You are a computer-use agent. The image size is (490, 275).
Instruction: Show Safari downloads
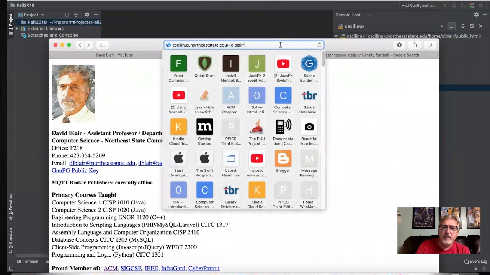(399, 45)
